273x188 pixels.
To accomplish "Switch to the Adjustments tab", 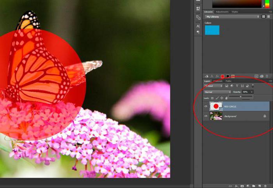I will click(222, 12).
